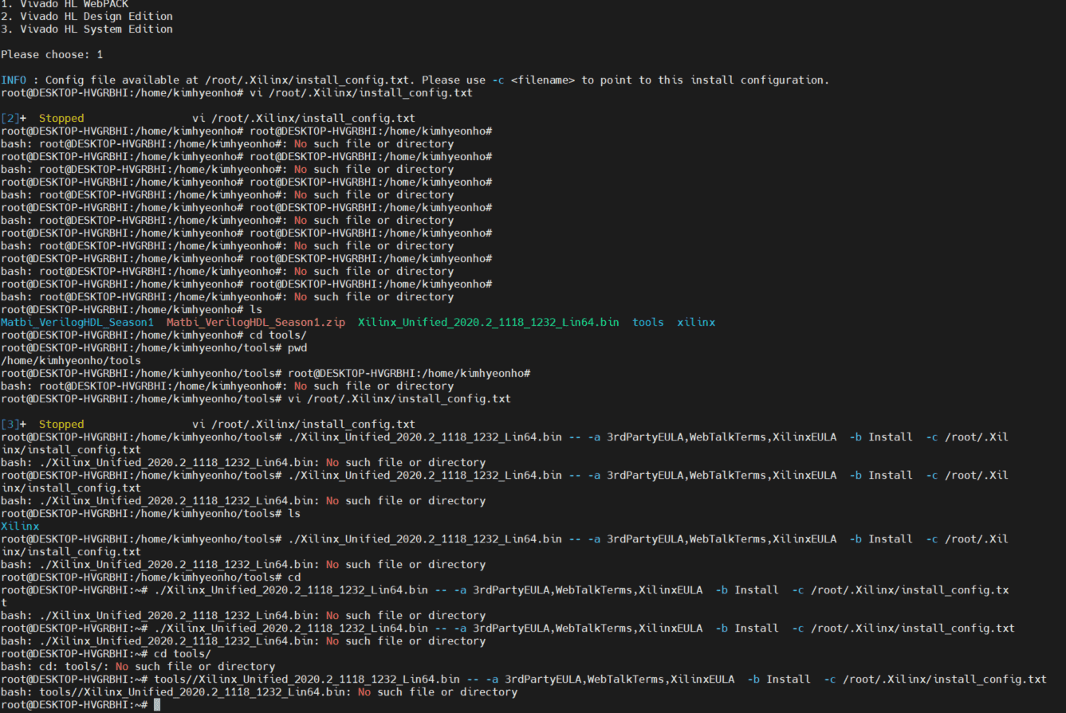Select the green Xilinx_Unified .bin name in ls output
The height and width of the screenshot is (713, 1066).
coord(489,322)
